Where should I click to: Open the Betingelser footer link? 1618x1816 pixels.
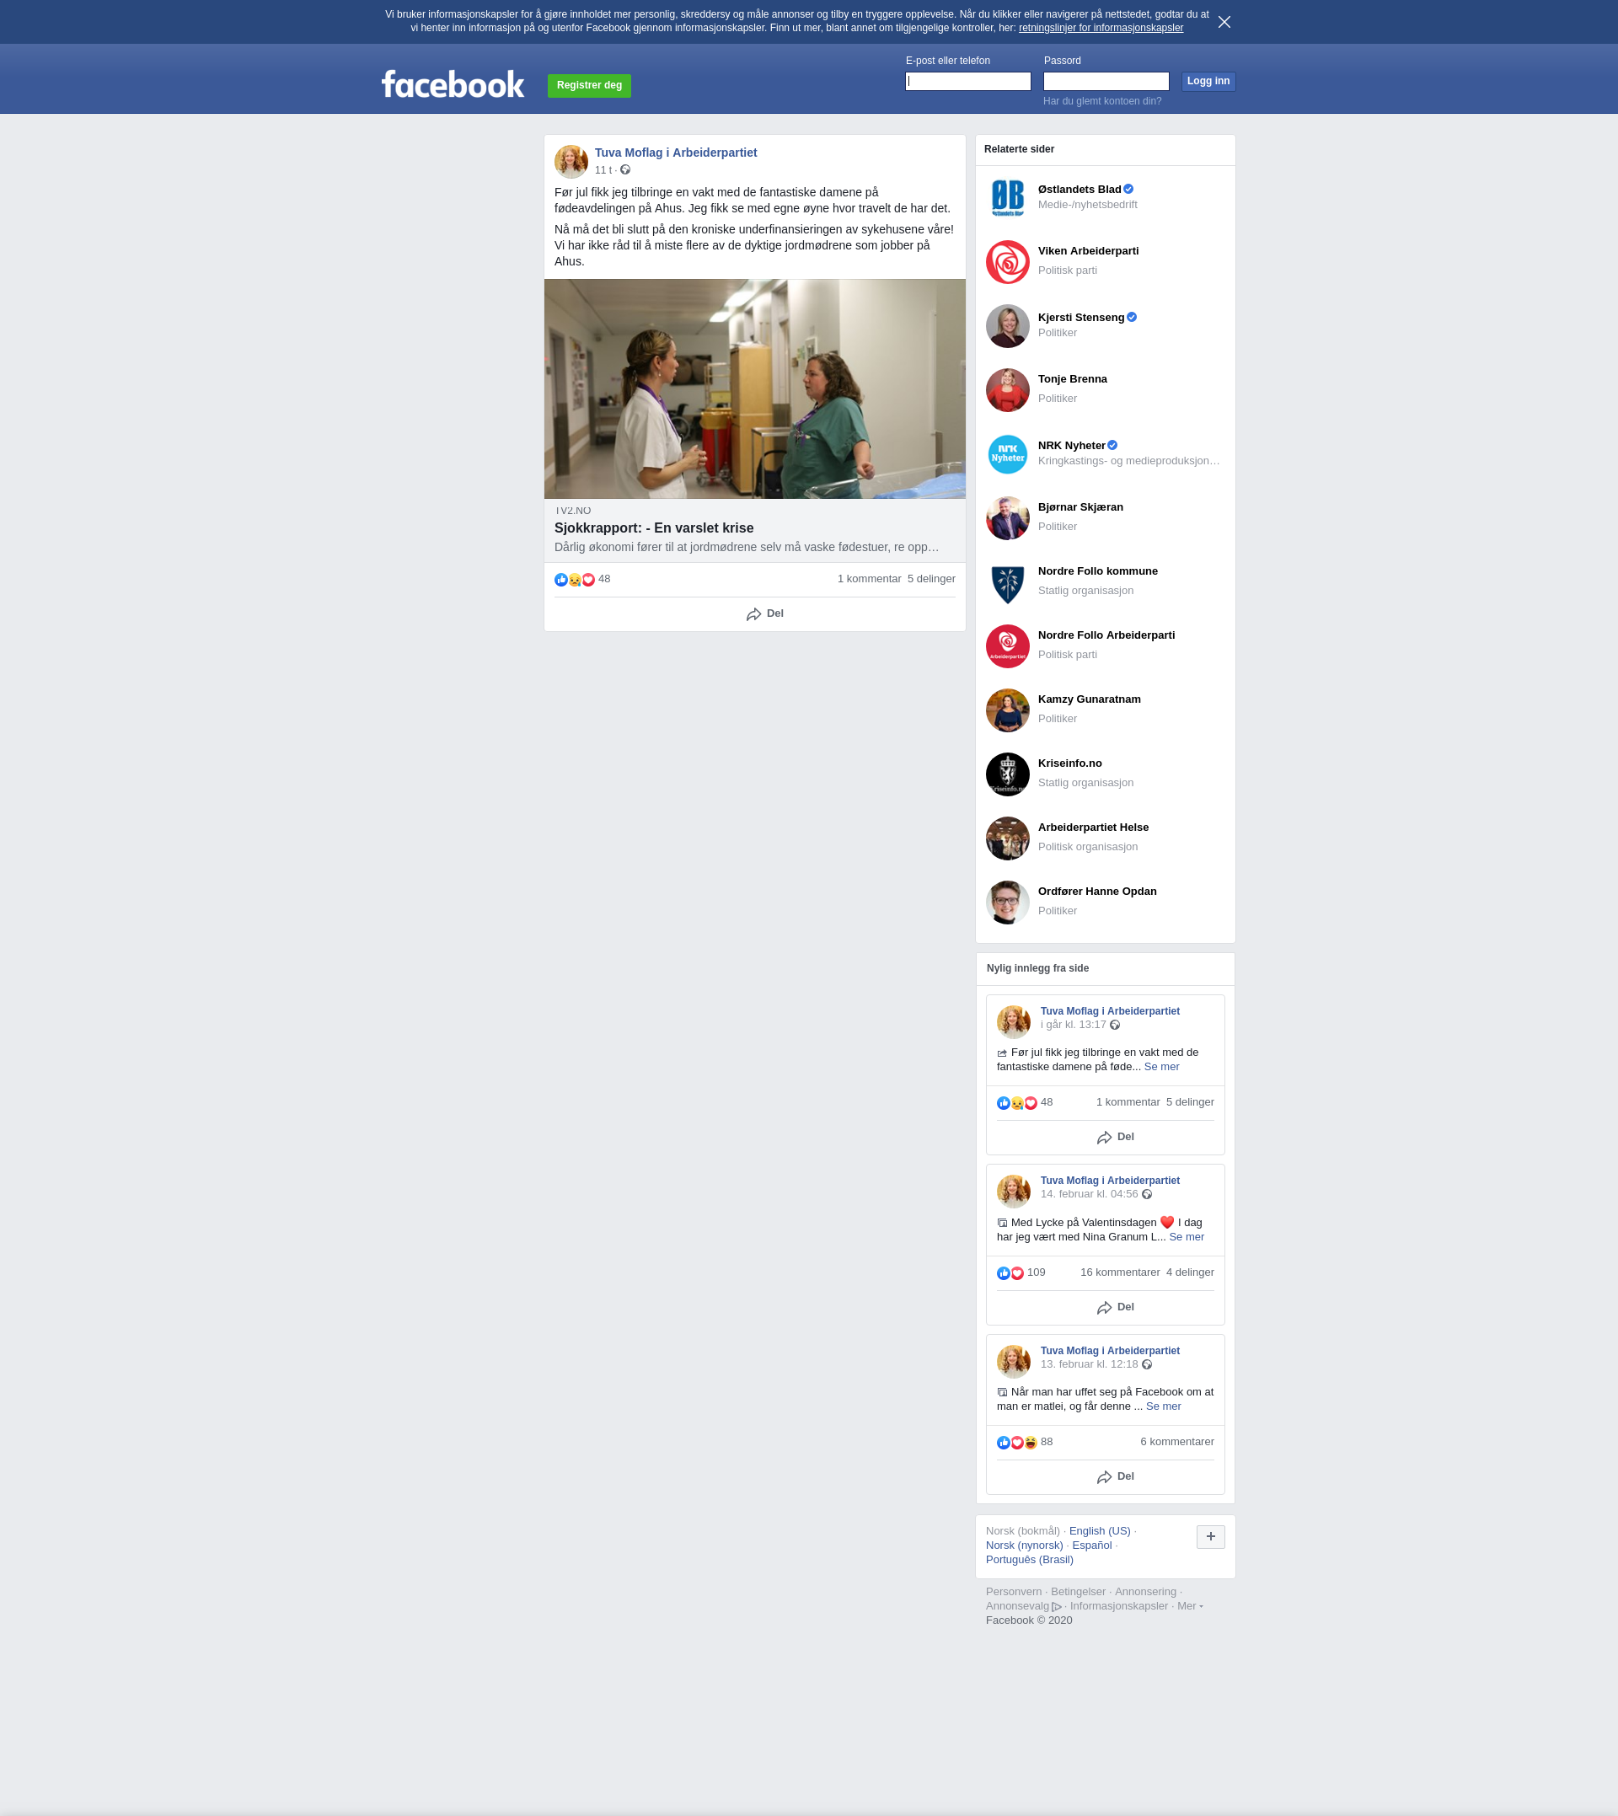1079,1591
